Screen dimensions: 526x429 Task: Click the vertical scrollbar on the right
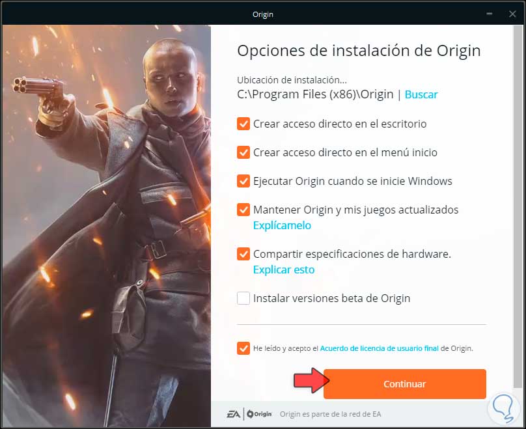click(x=518, y=206)
